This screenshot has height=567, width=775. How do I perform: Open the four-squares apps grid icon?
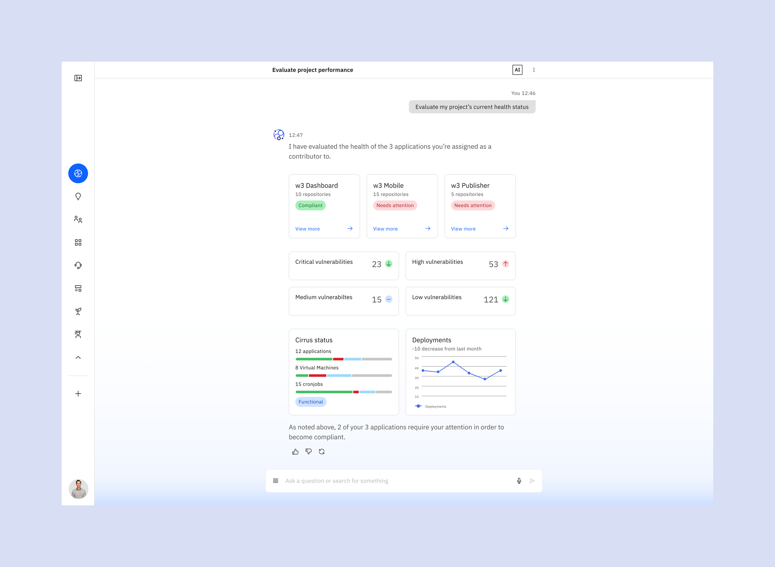pyautogui.click(x=78, y=242)
